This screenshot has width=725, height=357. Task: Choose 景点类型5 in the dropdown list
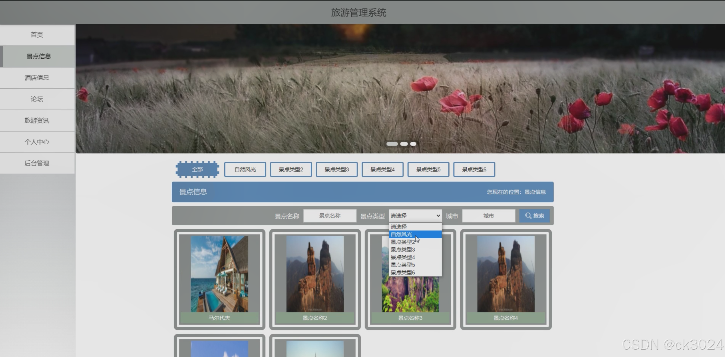tap(415, 265)
